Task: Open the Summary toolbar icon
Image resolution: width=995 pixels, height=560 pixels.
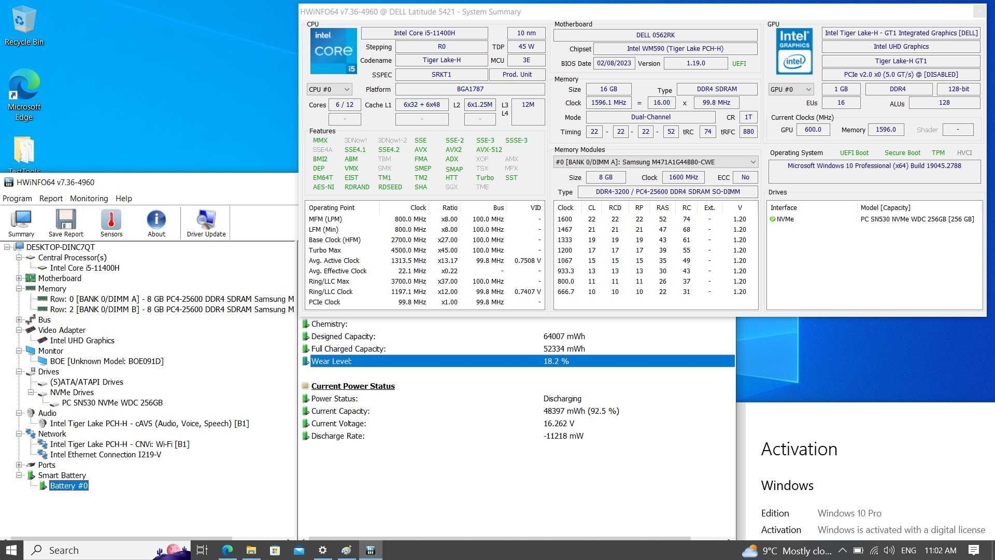Action: 21,223
